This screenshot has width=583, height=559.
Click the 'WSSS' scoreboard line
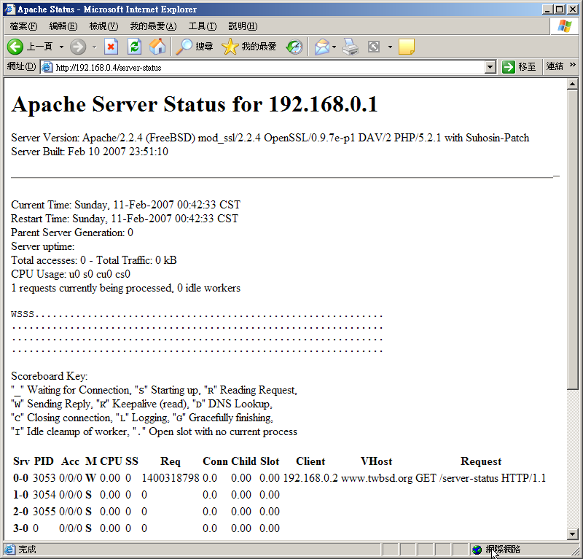[197, 315]
